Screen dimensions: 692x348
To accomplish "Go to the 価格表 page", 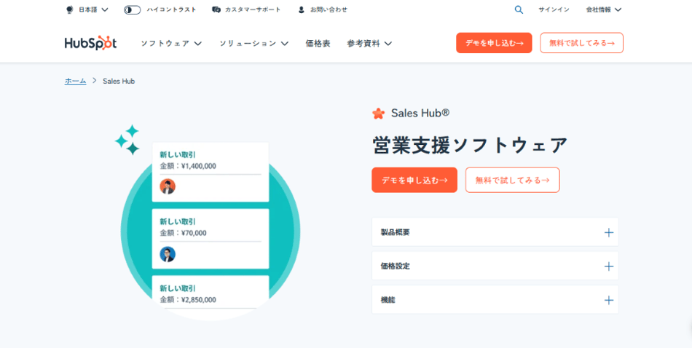I will (x=318, y=43).
